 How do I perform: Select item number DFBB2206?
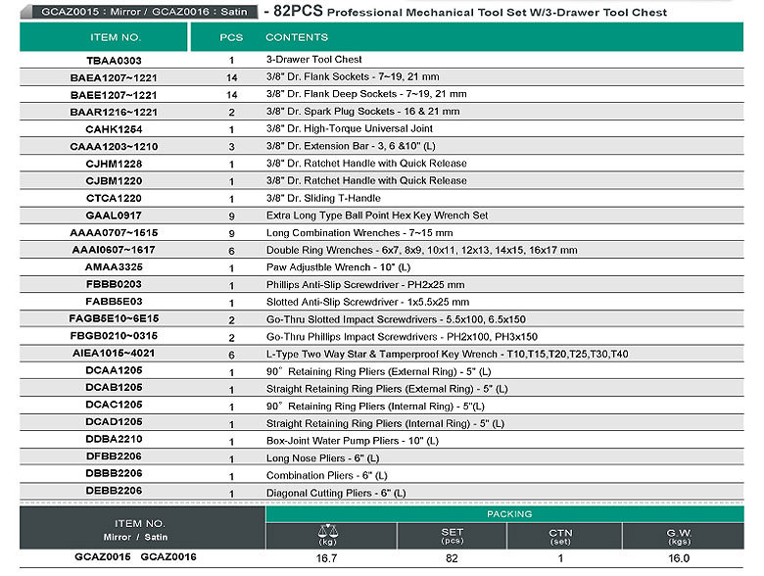[114, 456]
